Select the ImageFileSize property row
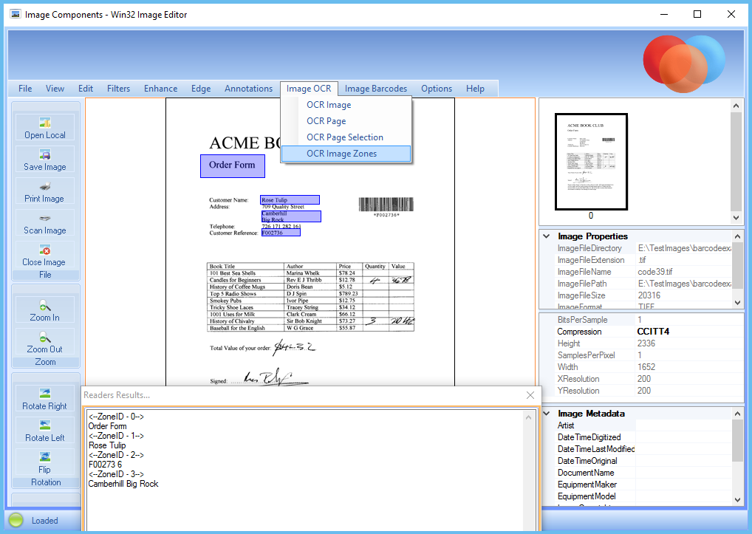752x534 pixels. coord(643,295)
